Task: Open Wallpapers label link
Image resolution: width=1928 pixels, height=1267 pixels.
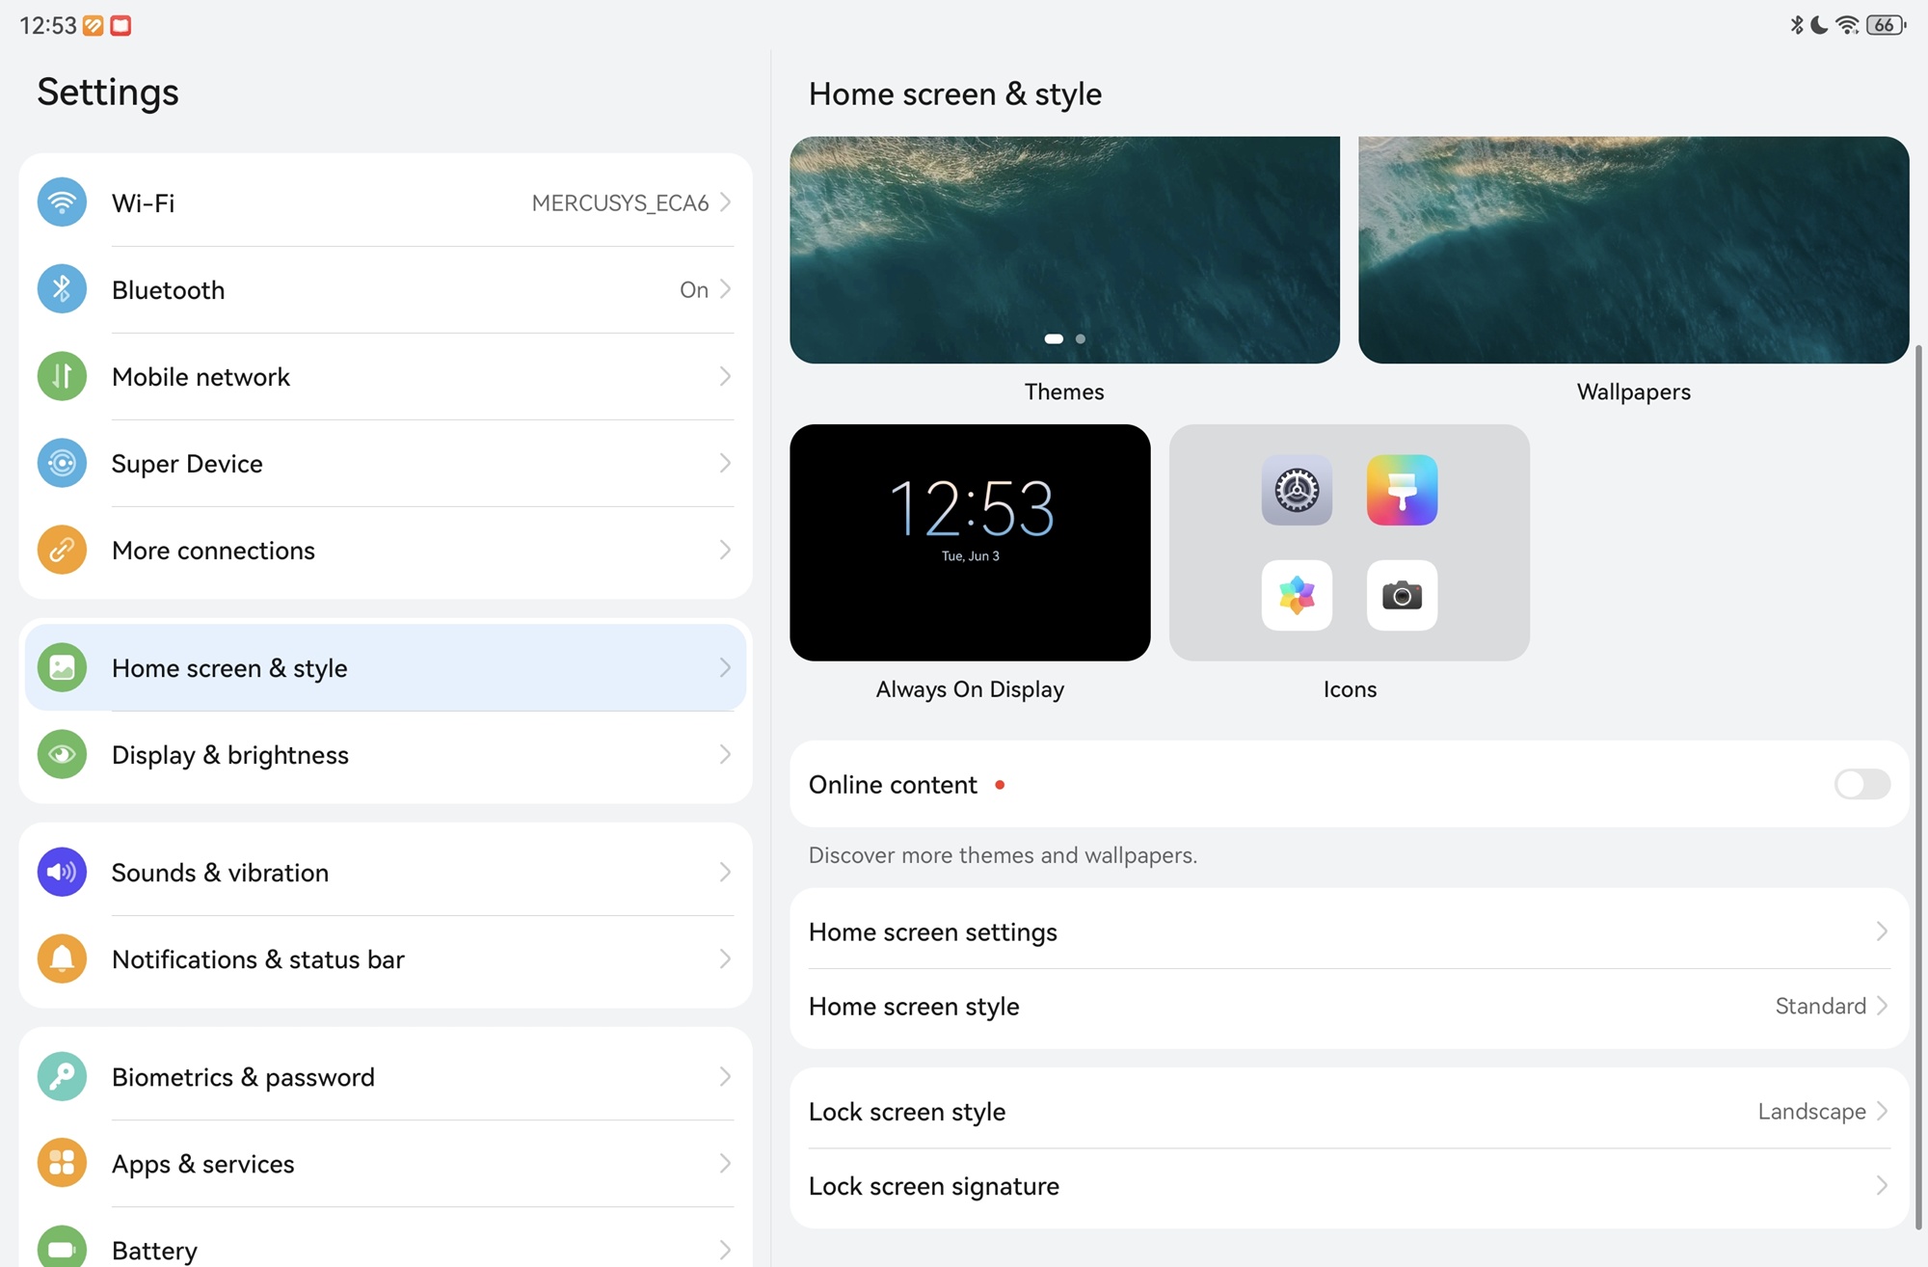Action: (x=1633, y=391)
